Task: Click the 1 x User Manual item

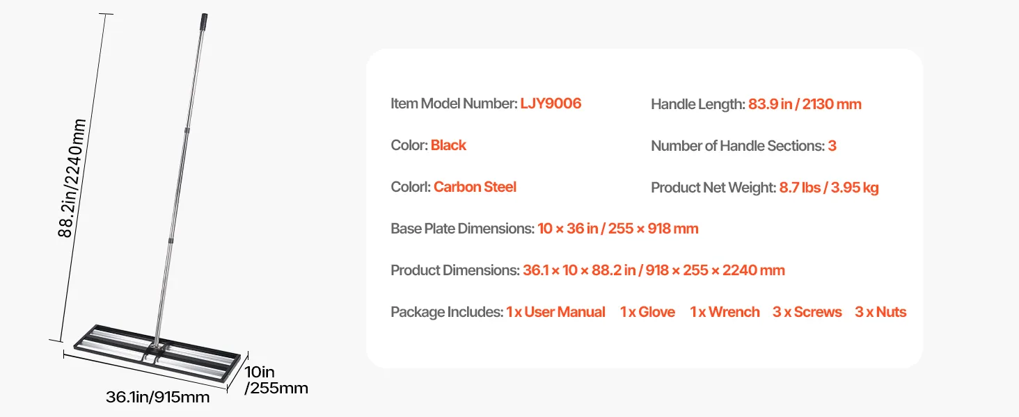Action: click(x=555, y=312)
